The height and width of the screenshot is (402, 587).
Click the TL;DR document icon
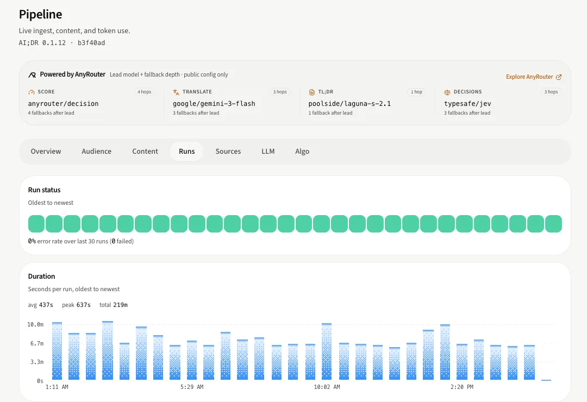312,92
